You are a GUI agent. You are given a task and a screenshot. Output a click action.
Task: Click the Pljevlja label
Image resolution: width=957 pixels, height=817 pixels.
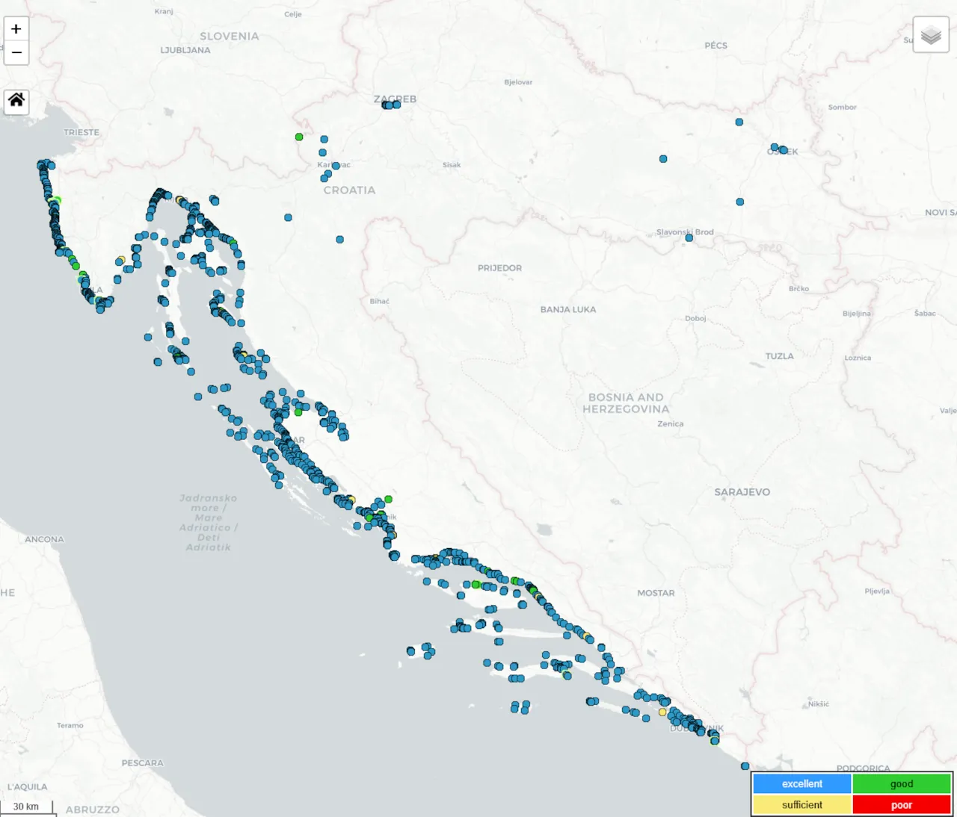click(877, 591)
